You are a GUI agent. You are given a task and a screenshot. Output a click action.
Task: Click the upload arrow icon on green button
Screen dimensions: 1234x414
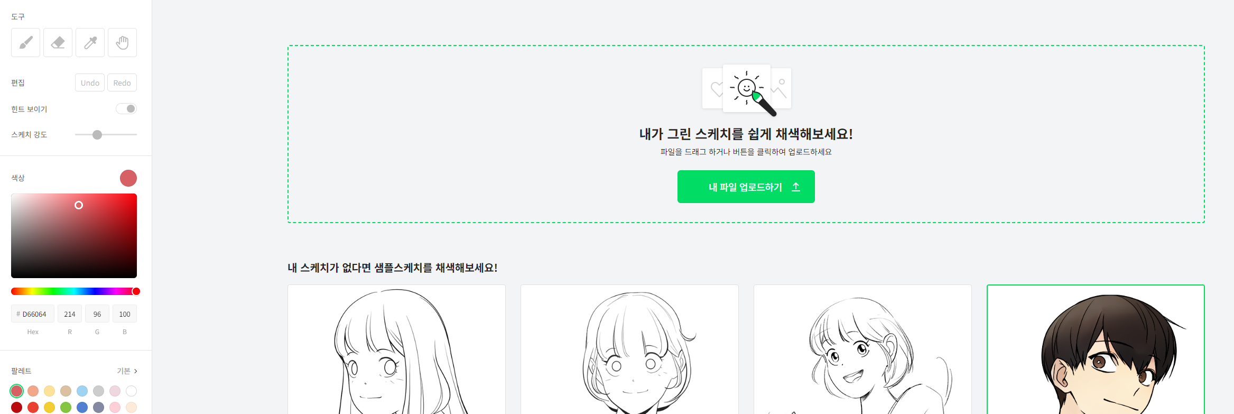[796, 187]
